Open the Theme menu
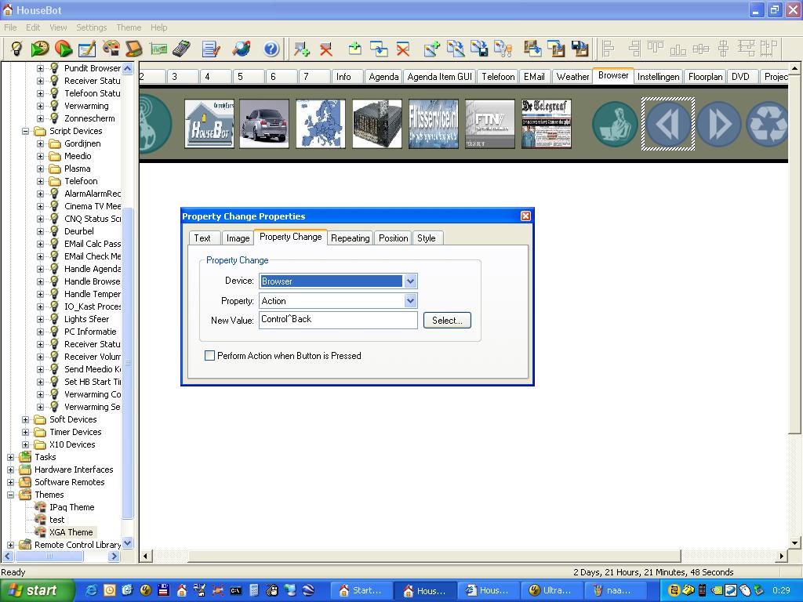 pos(129,27)
